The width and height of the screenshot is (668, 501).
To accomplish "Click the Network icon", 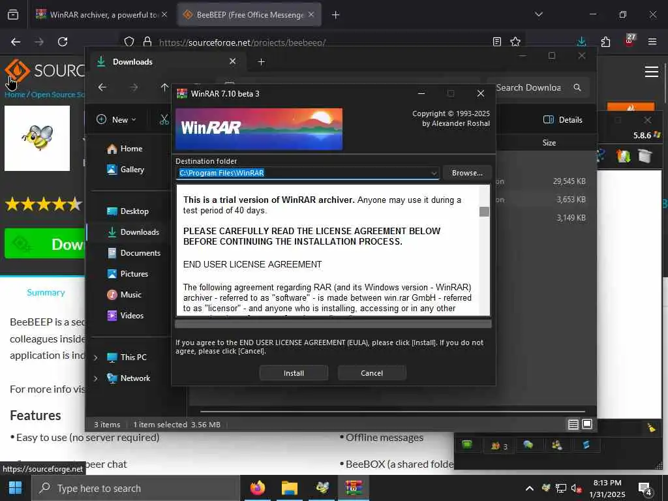I will [112, 378].
